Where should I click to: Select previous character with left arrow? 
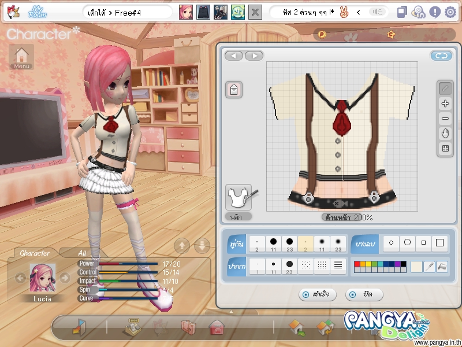click(x=20, y=278)
